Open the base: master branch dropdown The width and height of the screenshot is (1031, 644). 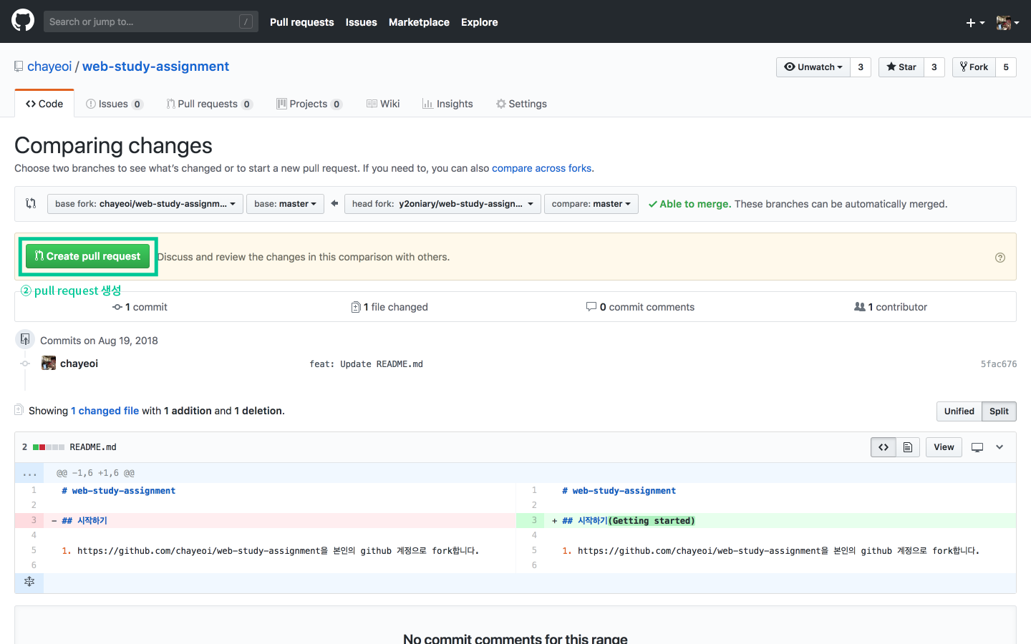(285, 204)
